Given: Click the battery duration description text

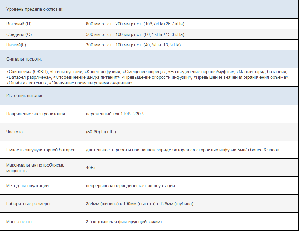Looking at the screenshot, I should click(183, 150).
